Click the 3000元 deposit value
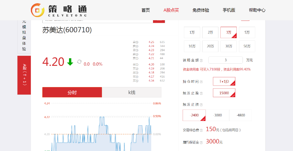This screenshot has width=293, height=151. (x=214, y=142)
